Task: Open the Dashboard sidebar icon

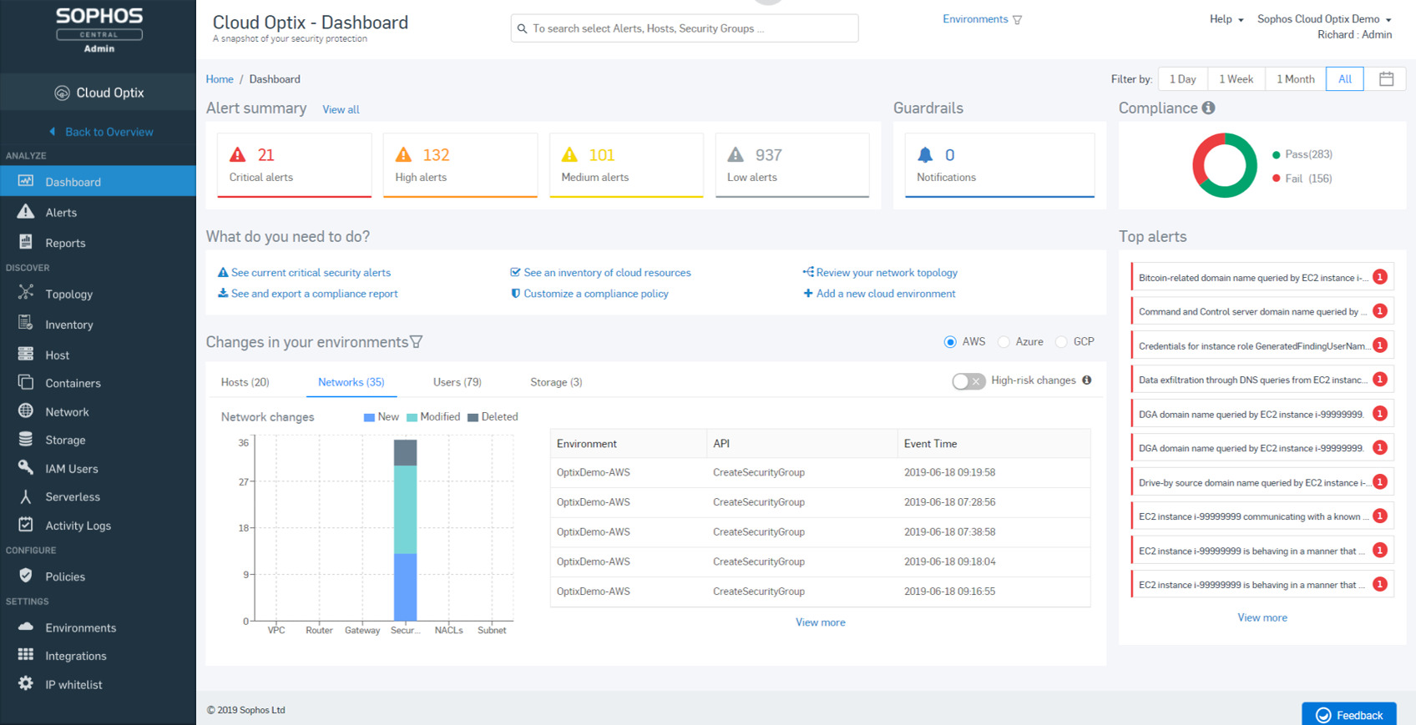Action: point(26,181)
